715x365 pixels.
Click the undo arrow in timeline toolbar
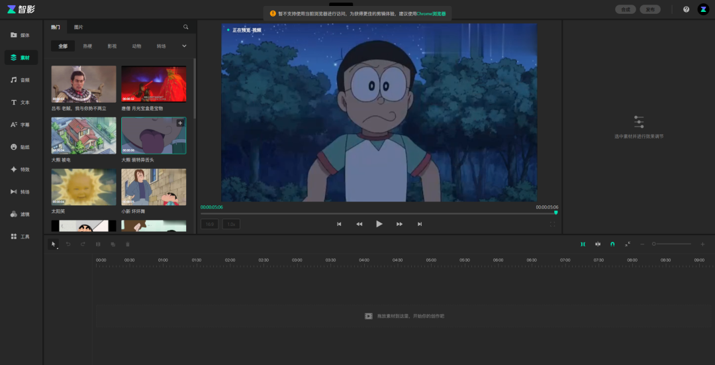tap(68, 244)
